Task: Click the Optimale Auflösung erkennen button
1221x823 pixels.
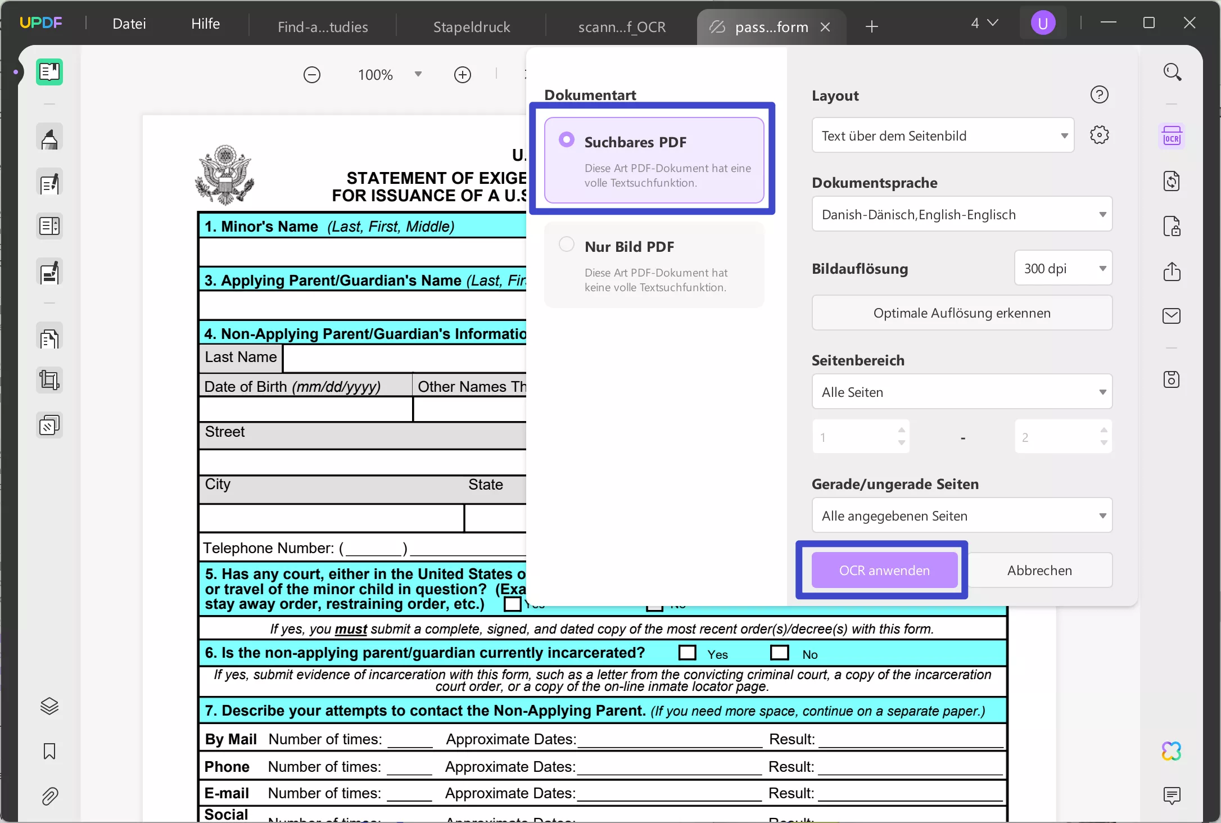Action: [x=961, y=313]
